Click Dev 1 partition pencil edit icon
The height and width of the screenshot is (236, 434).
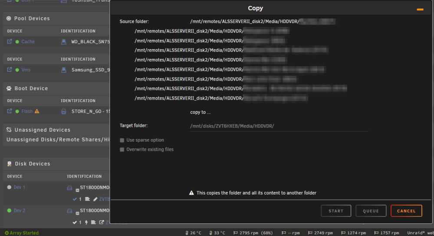point(95,199)
